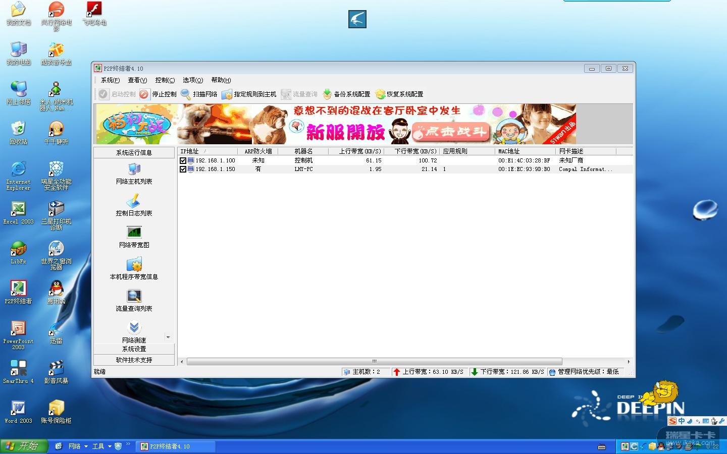Click the 新服開放 banner advertisement
The image size is (727, 454).
point(336,124)
